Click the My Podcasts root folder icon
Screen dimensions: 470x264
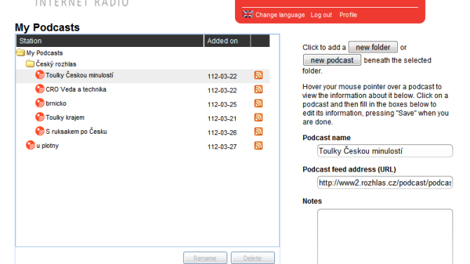click(20, 53)
